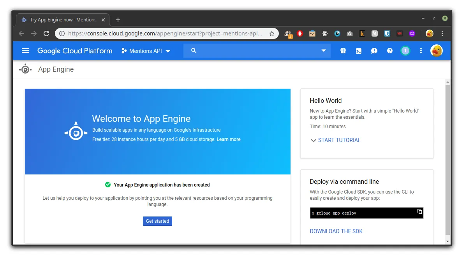This screenshot has width=465, height=257.
Task: Copy the gcloud app deploy command
Action: 419,211
